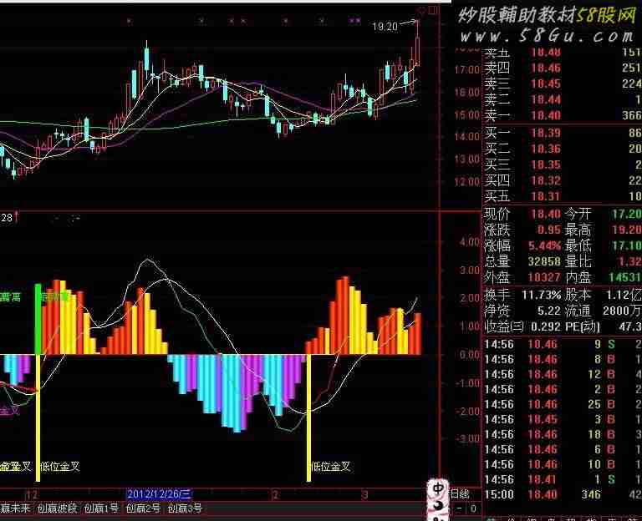Screen dimensions: 642x521
Task: Select the 买五 18.31 bid row
Action: pyautogui.click(x=563, y=197)
